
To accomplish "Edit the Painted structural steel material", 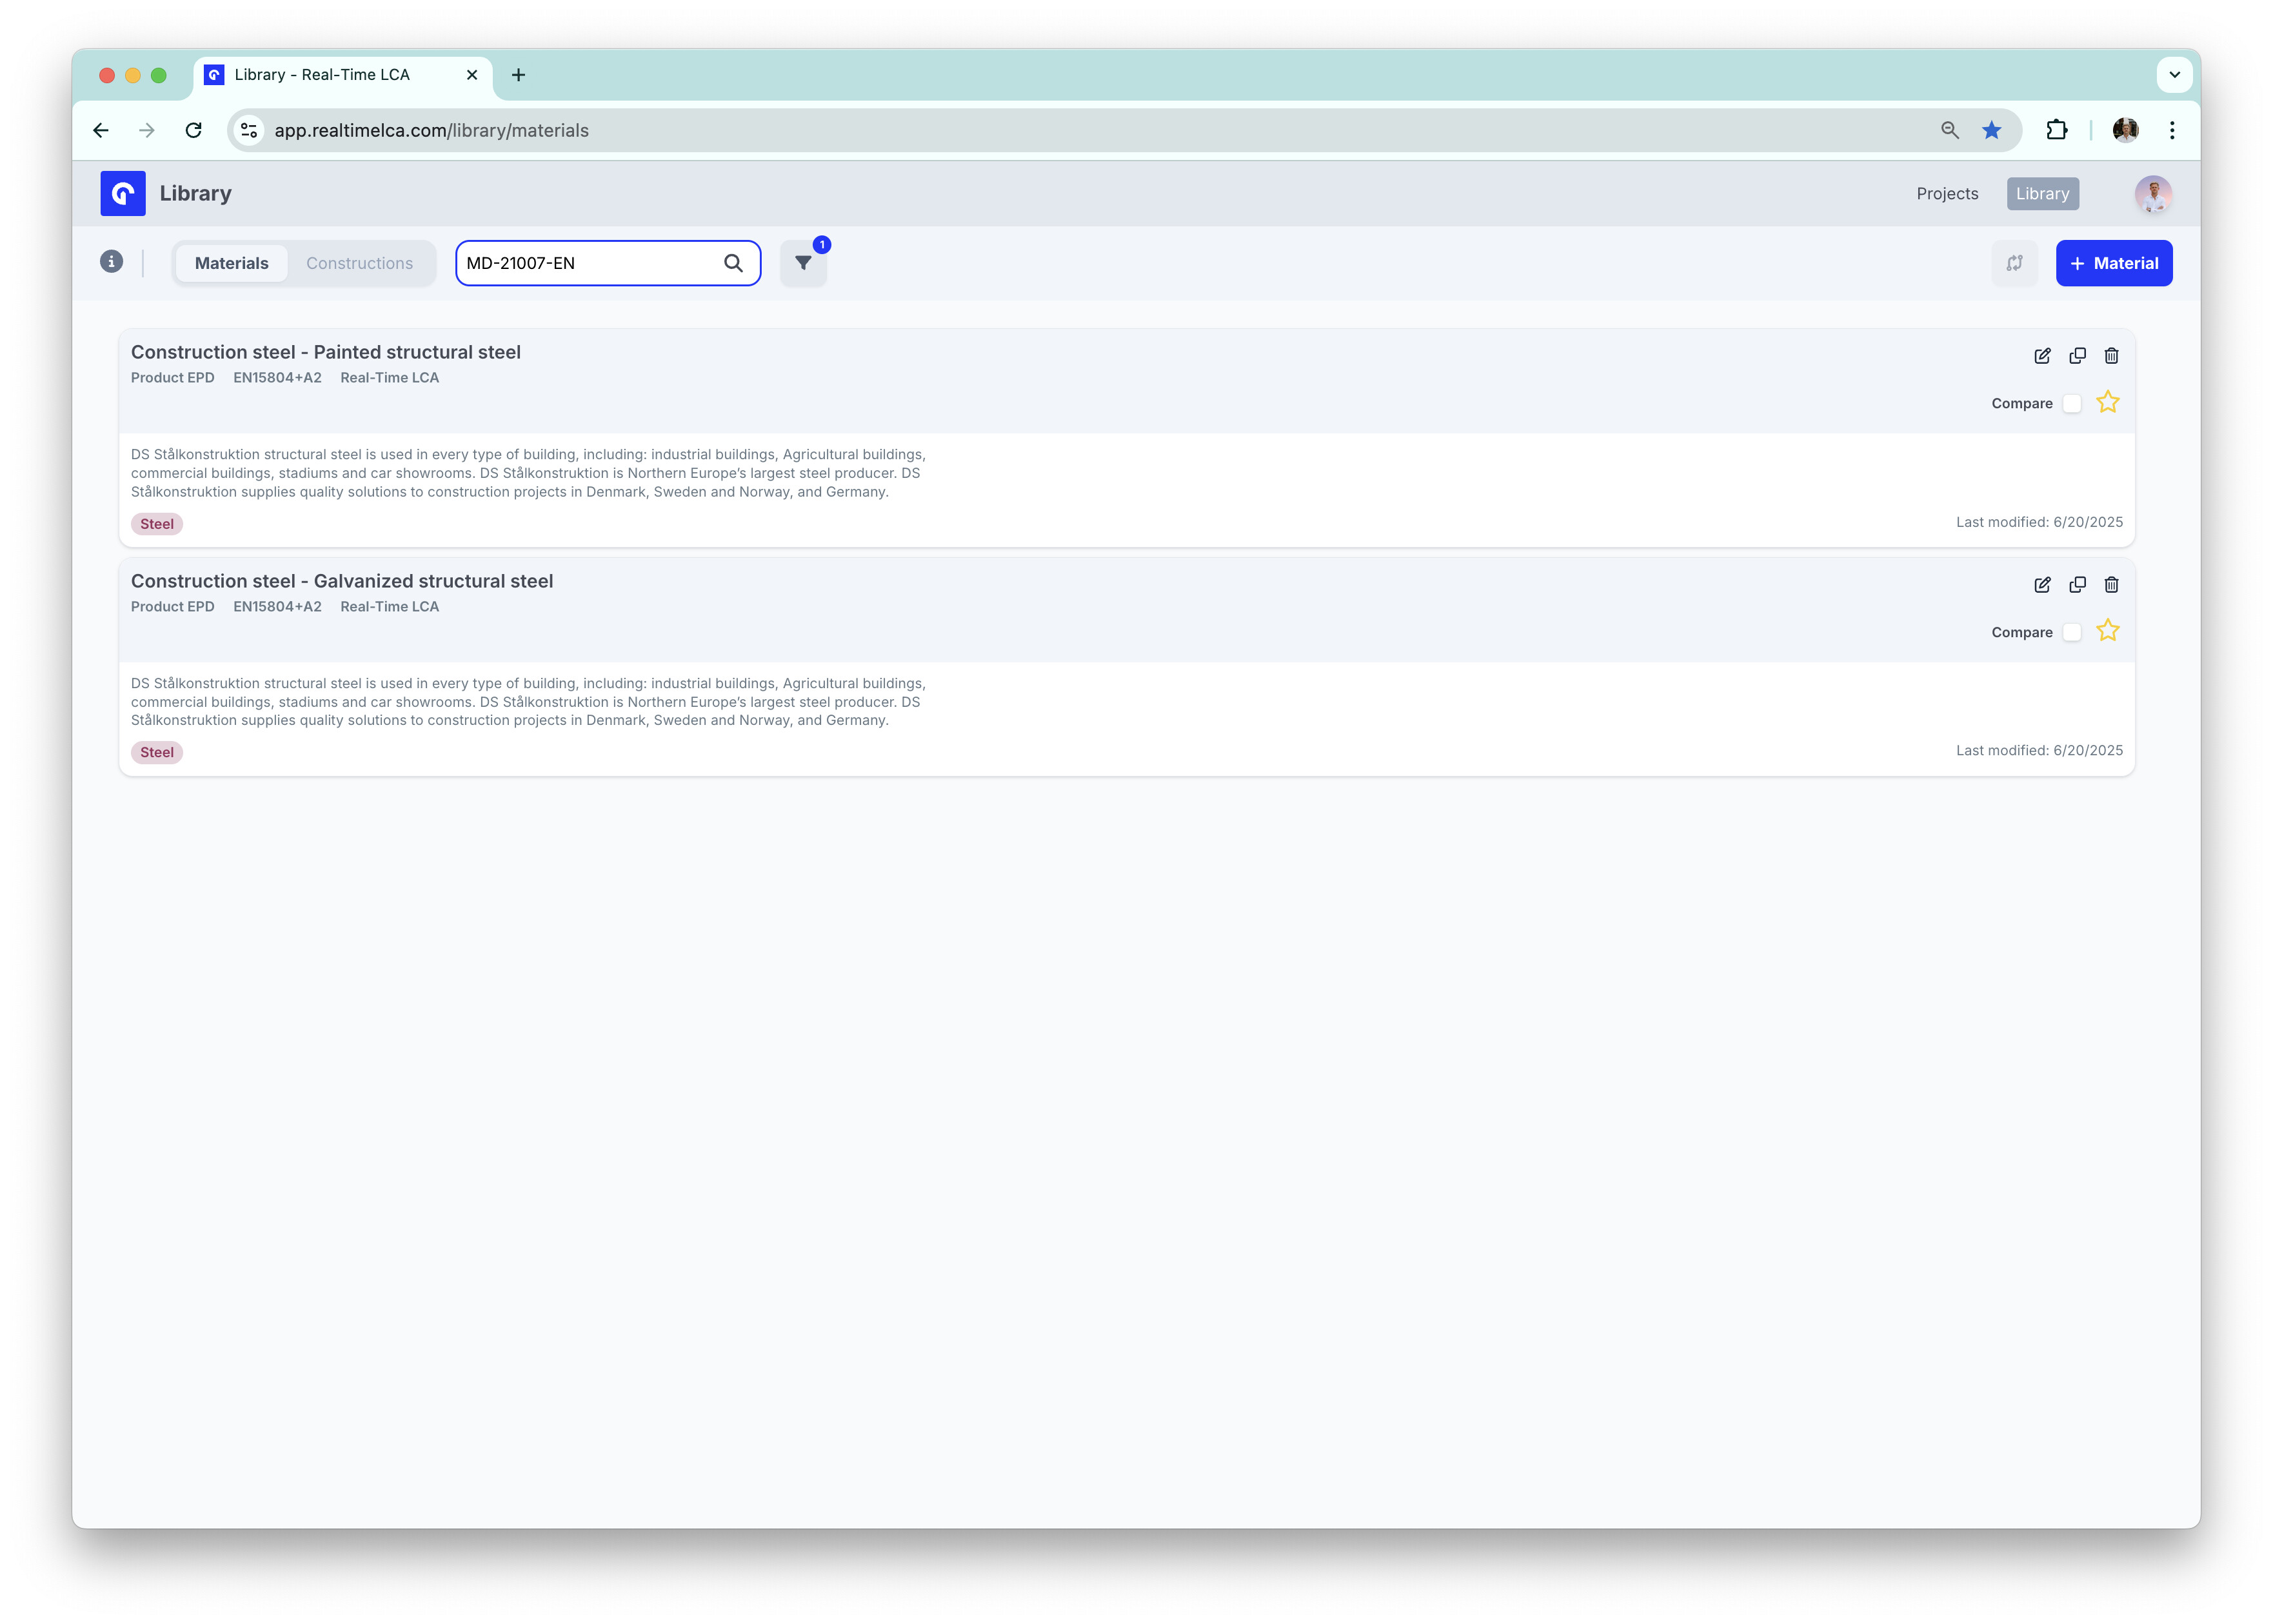I will (2042, 356).
